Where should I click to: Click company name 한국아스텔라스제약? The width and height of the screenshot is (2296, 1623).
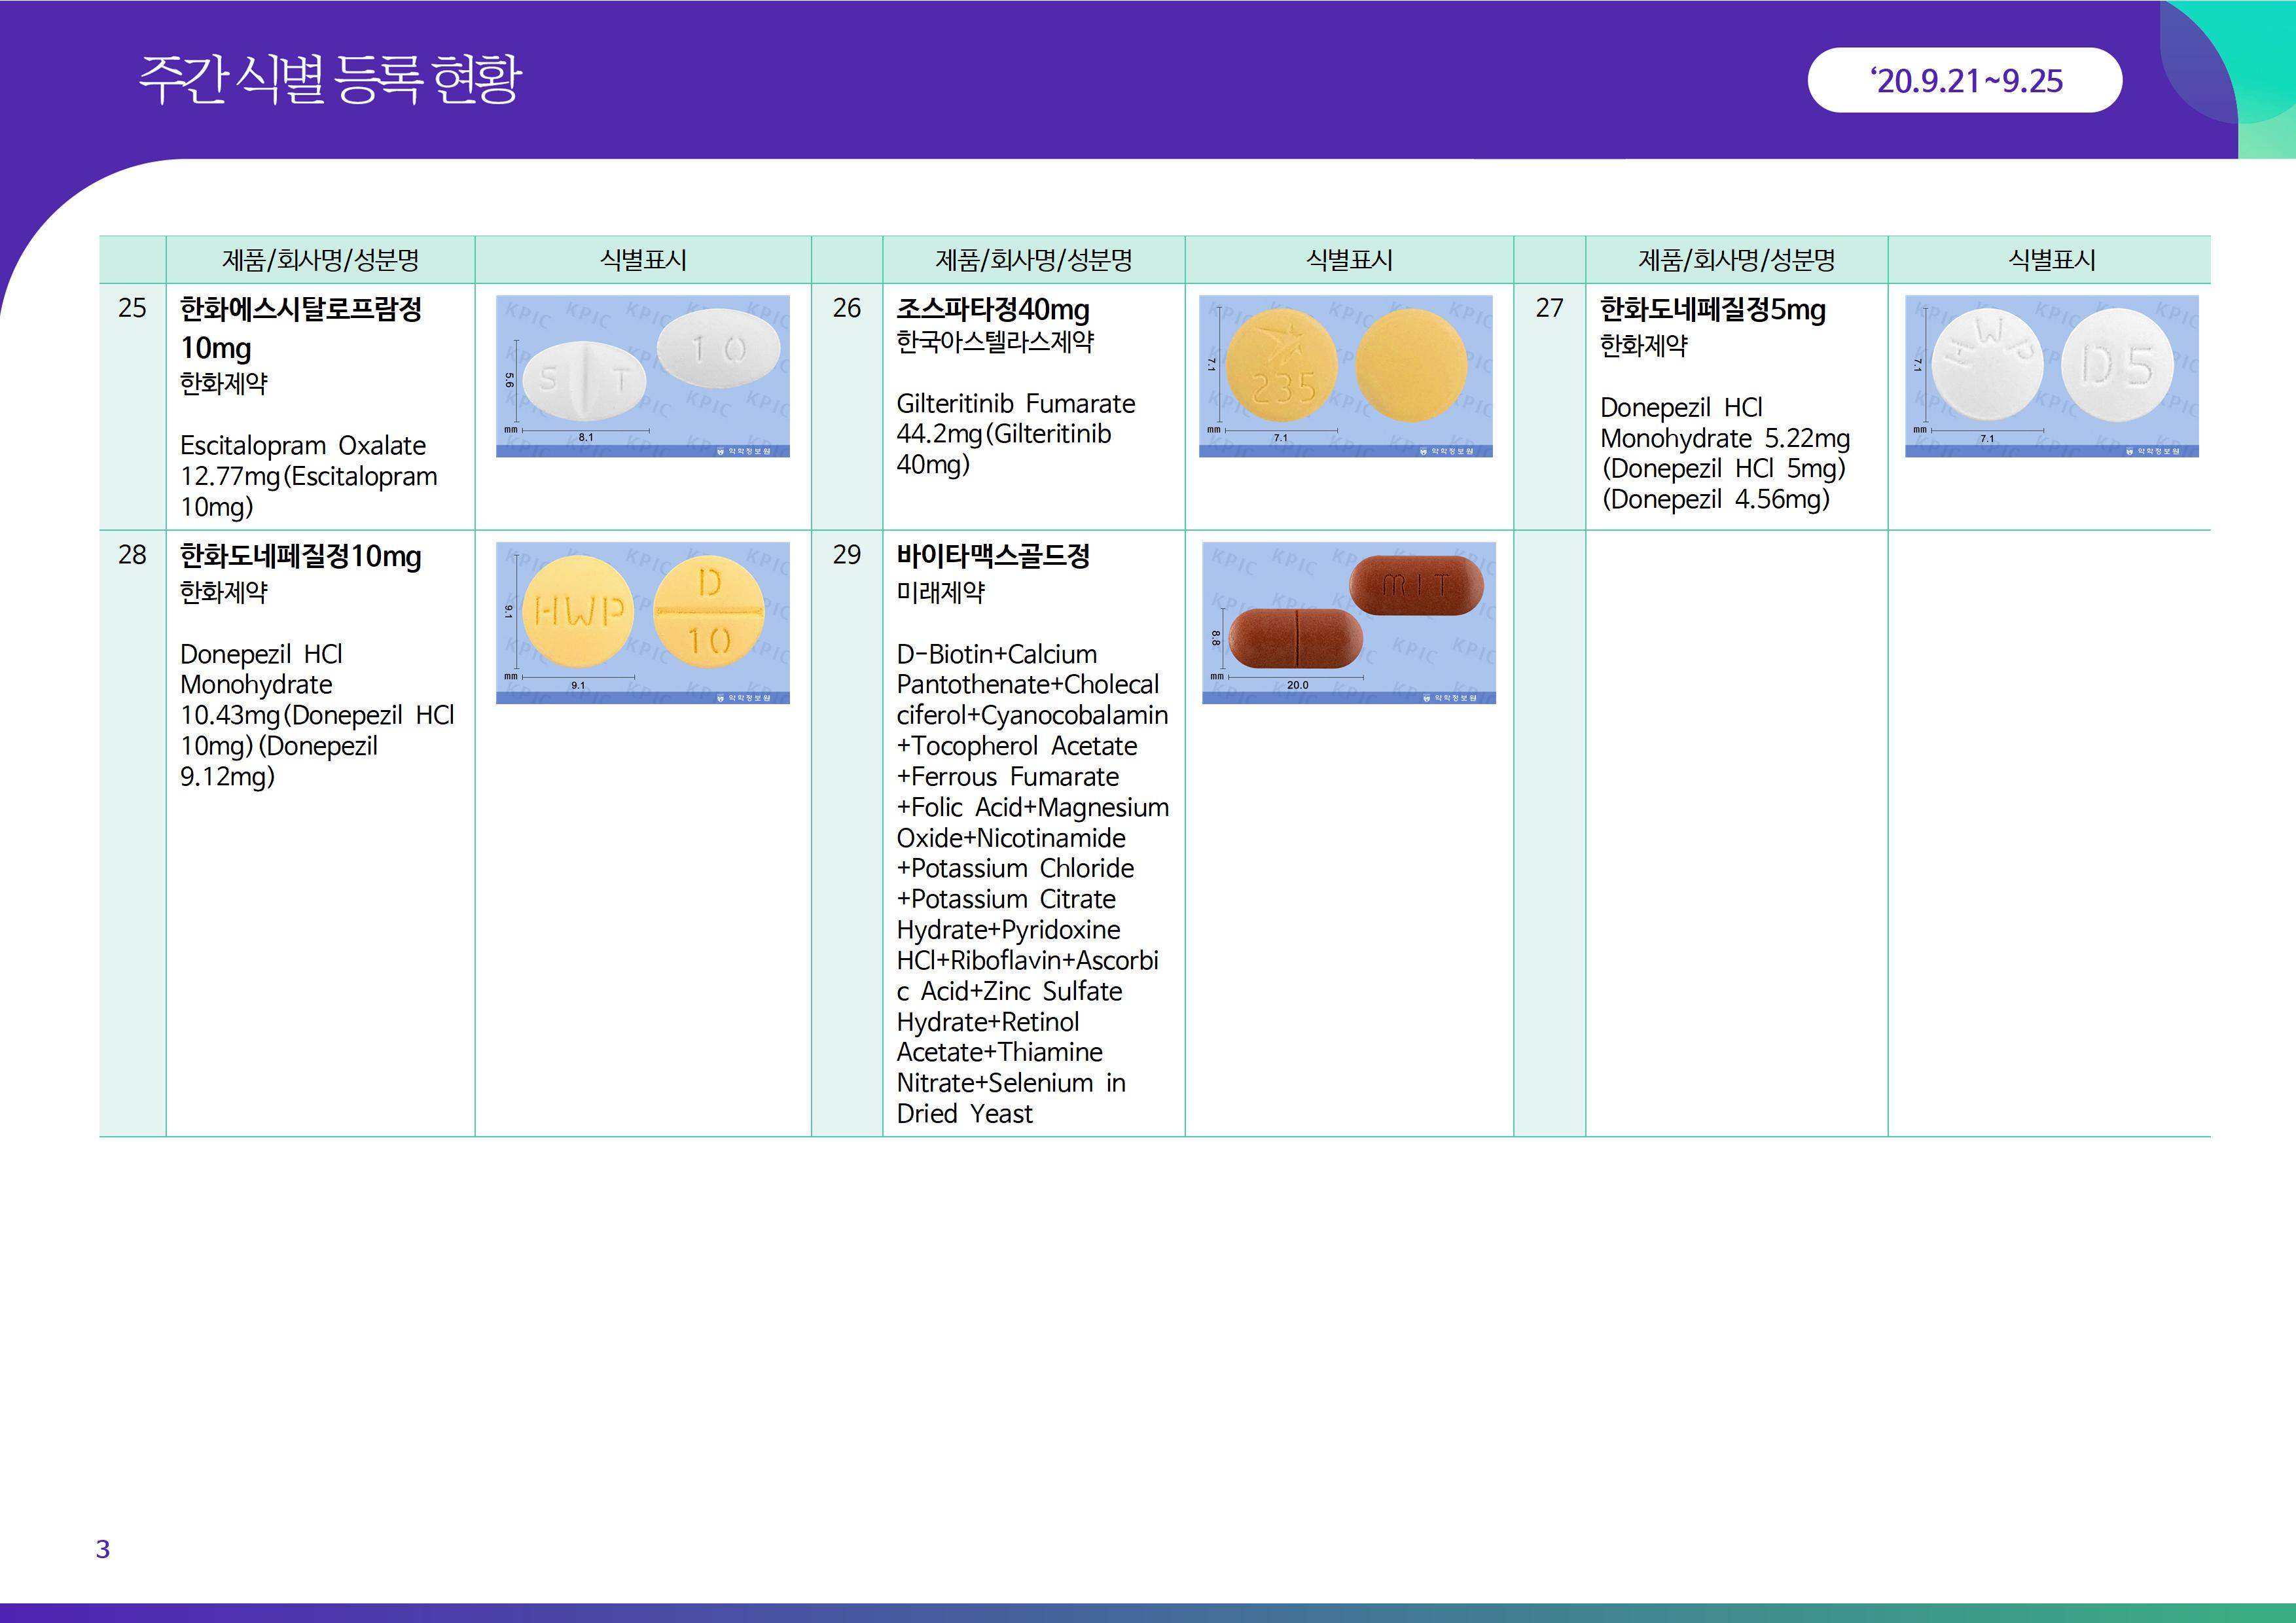(x=995, y=342)
